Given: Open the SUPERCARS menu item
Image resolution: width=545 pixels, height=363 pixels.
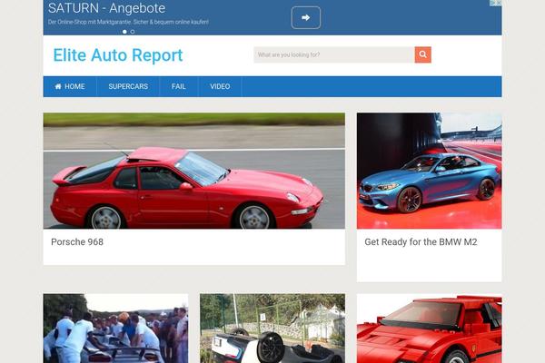Looking at the screenshot, I should (x=128, y=86).
